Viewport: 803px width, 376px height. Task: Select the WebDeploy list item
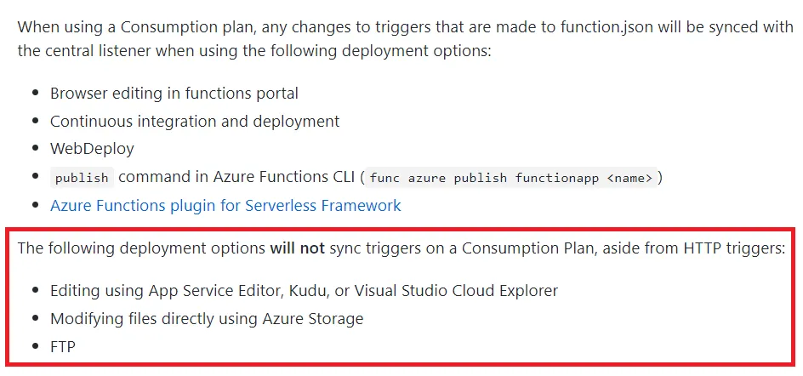92,149
